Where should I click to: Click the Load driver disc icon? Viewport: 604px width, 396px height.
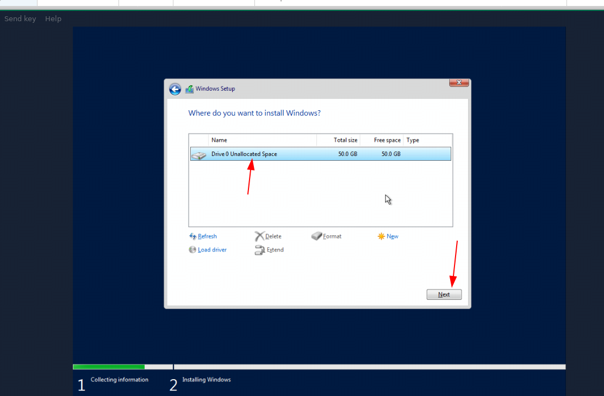[192, 249]
